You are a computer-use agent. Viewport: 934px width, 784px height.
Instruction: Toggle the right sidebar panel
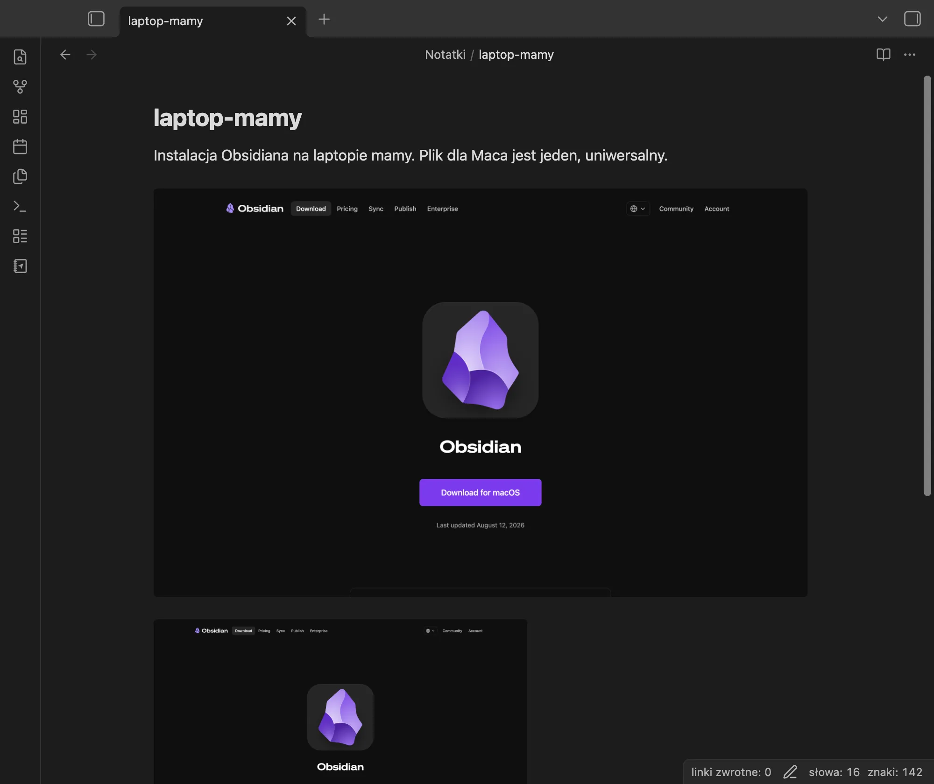912,19
